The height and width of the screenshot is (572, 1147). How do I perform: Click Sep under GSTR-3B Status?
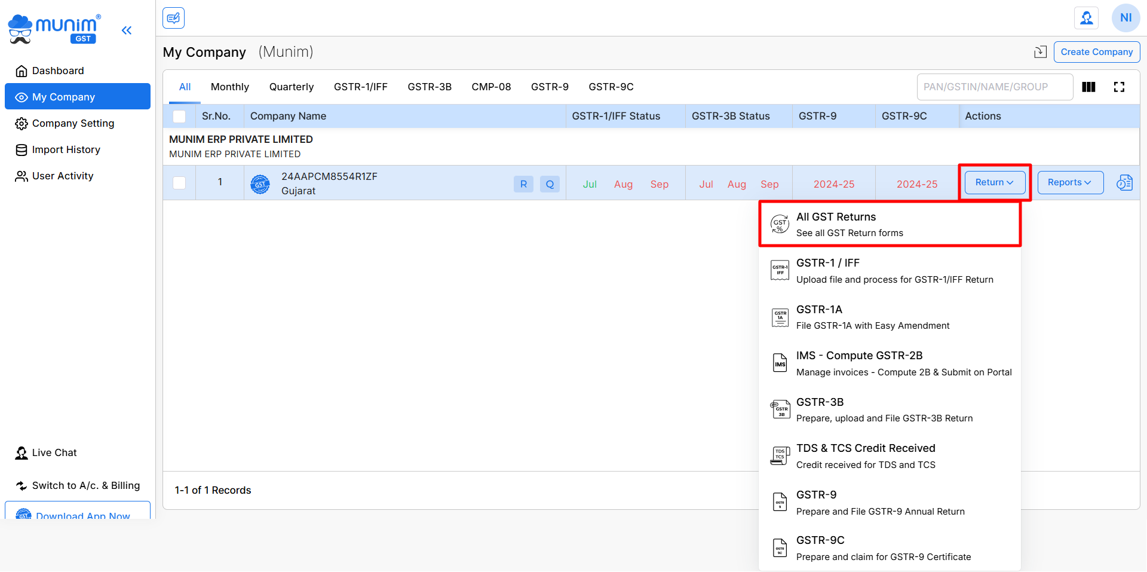pos(769,184)
